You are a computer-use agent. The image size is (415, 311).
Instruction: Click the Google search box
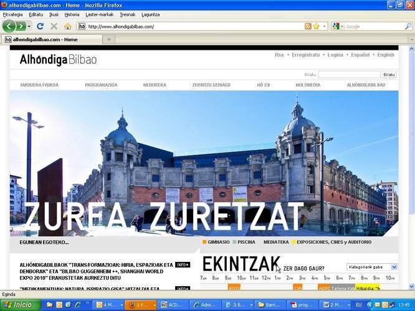[374, 26]
